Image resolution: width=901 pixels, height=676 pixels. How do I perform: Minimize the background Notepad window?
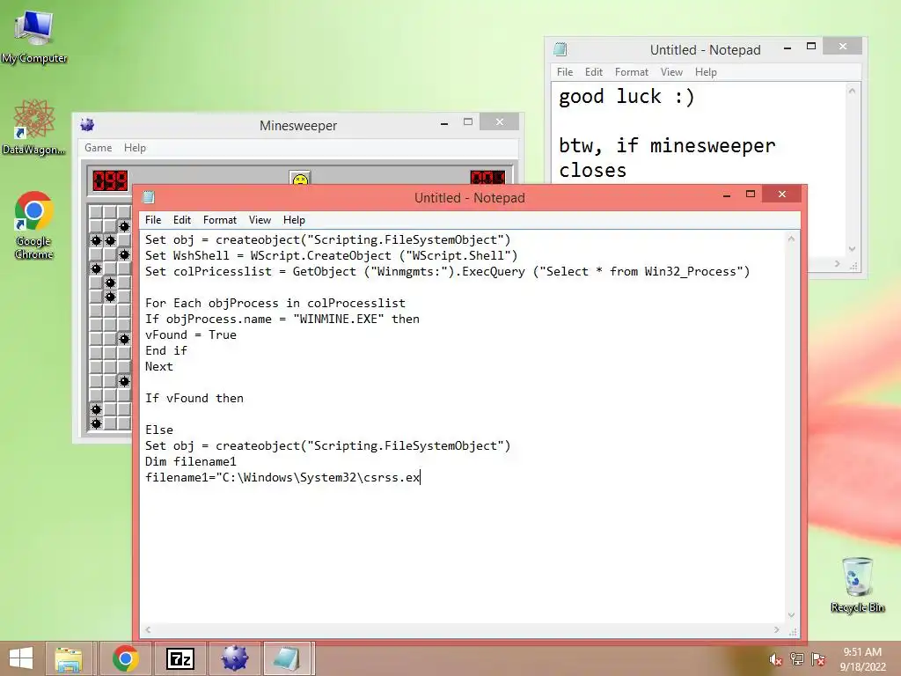pyautogui.click(x=787, y=48)
